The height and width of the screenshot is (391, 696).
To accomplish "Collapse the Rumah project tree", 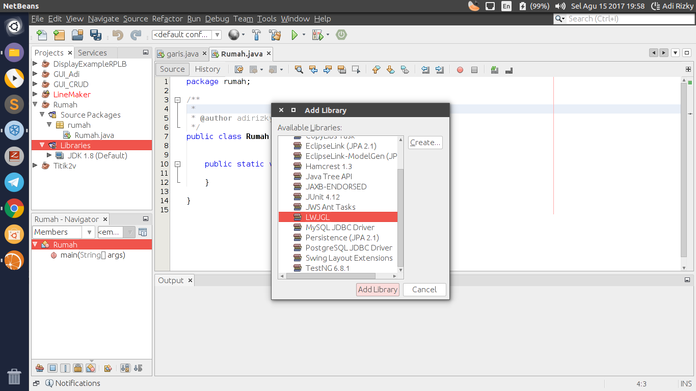I will tap(35, 104).
